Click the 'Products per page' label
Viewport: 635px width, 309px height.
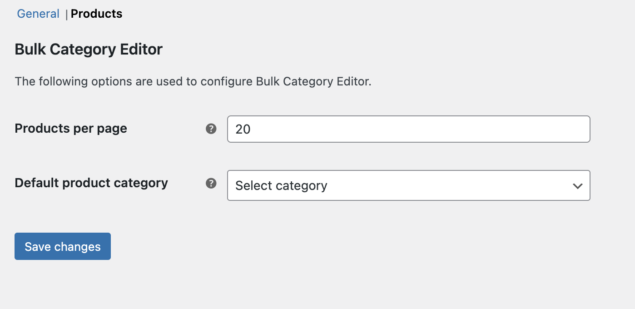71,129
